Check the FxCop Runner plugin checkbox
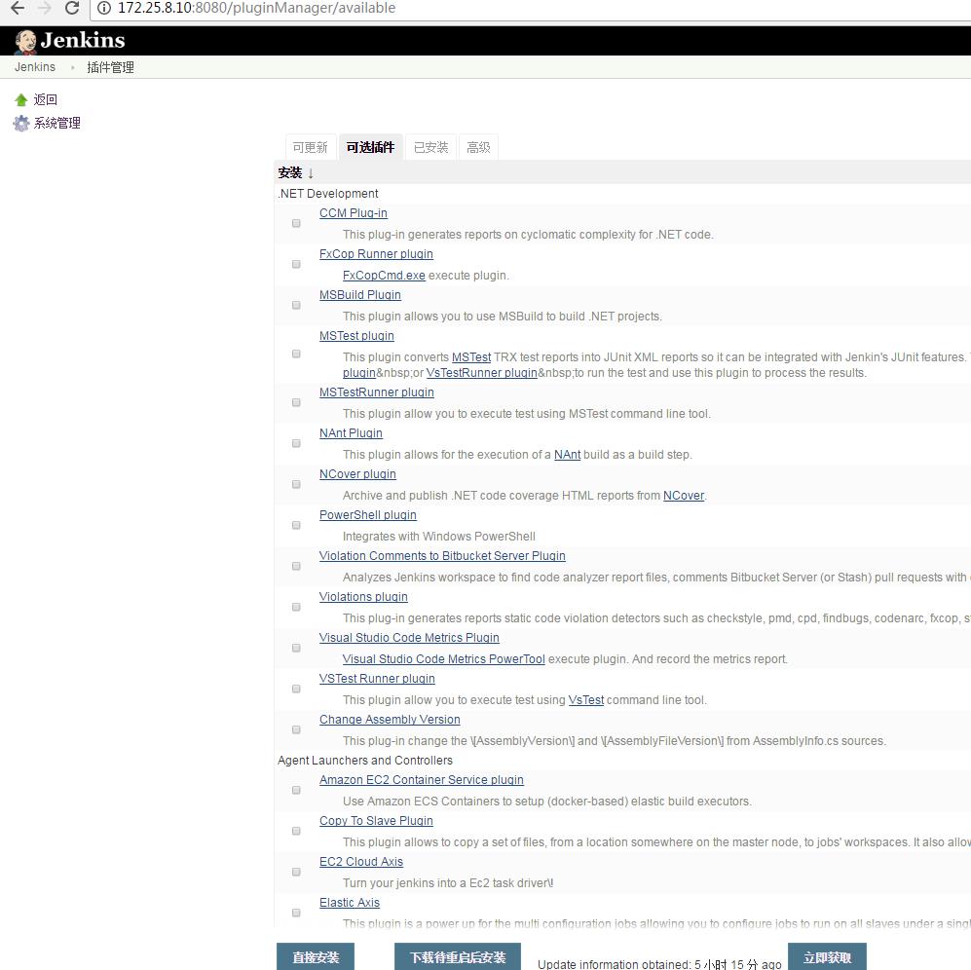Screen dimensions: 971x970 tap(296, 265)
